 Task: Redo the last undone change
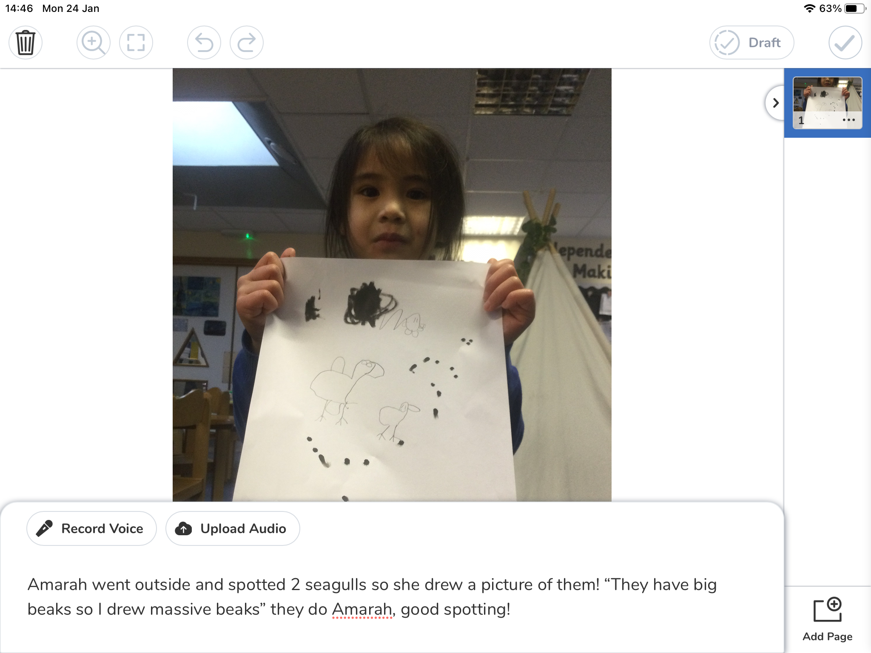pyautogui.click(x=247, y=43)
